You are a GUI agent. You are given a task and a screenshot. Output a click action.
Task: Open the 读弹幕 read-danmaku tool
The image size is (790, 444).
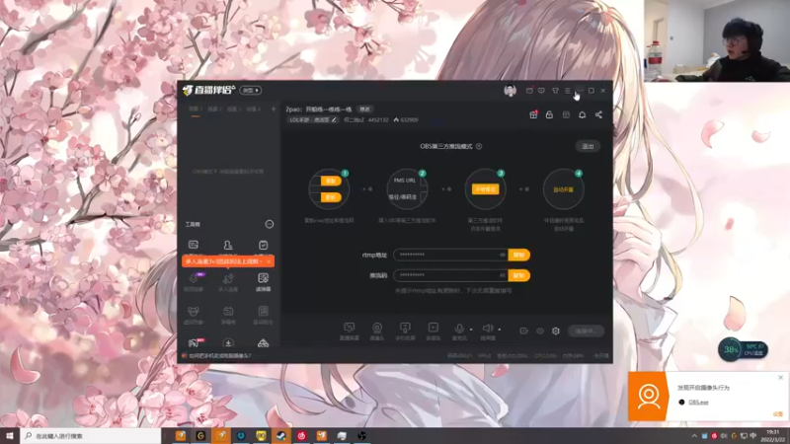click(x=263, y=282)
